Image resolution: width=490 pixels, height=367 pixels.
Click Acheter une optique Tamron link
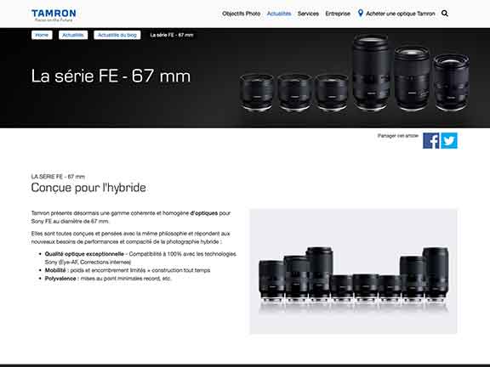(401, 14)
